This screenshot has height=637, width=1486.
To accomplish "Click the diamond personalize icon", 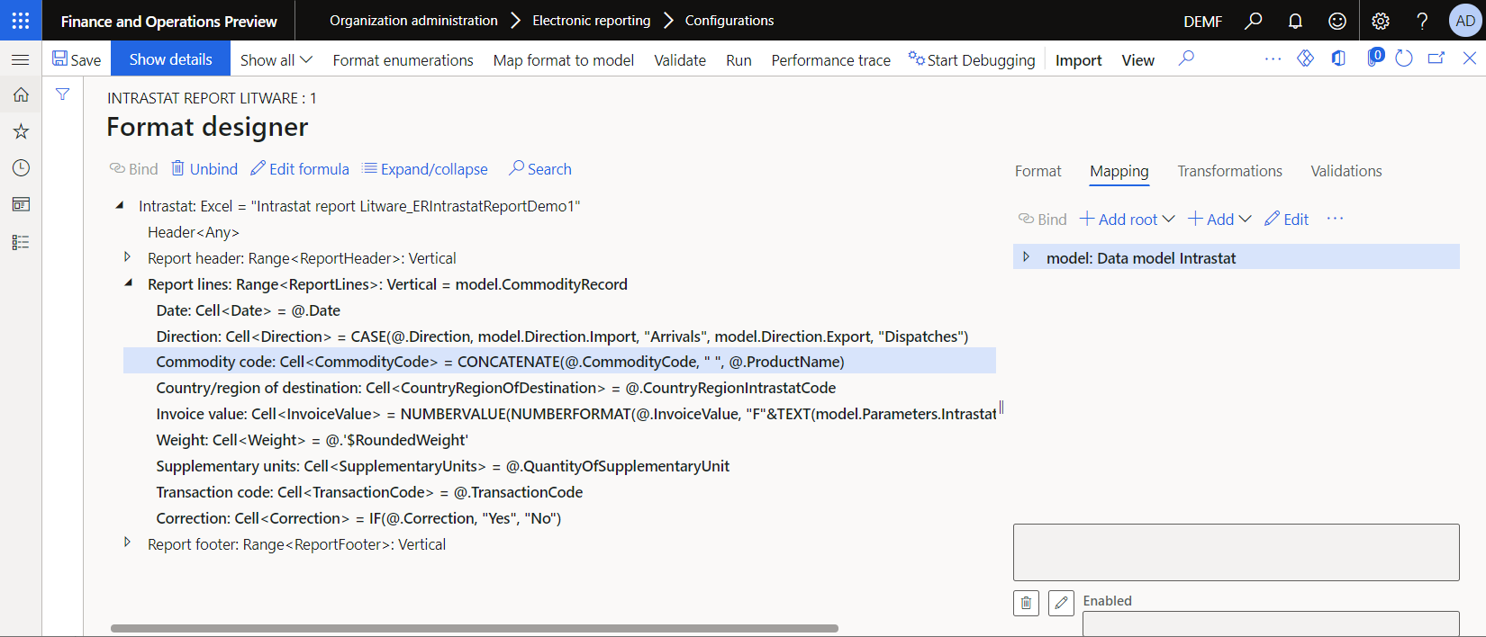I will coord(1305,58).
